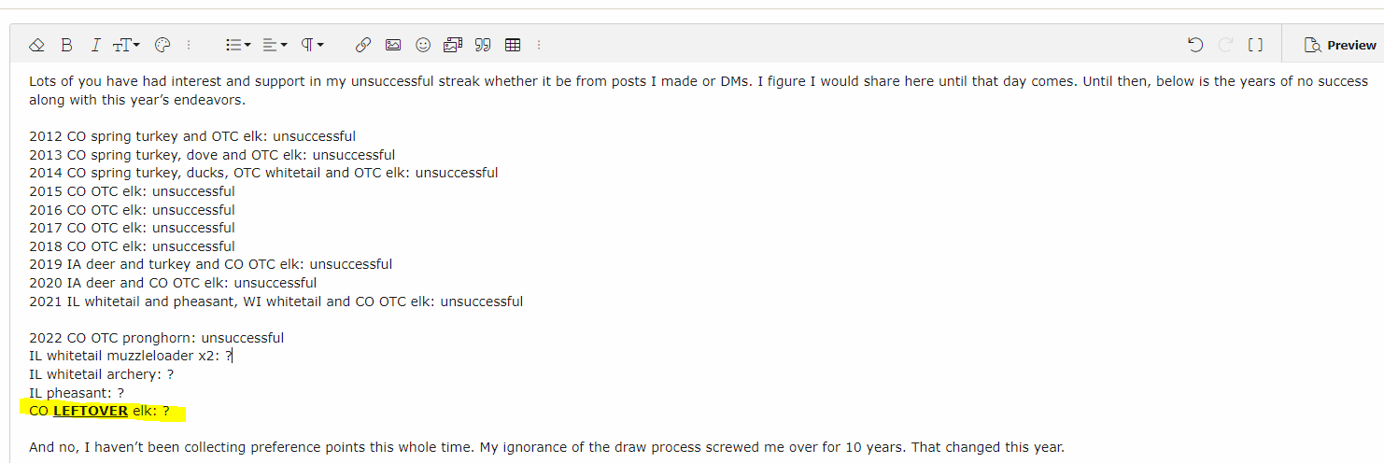The image size is (1384, 463).
Task: Show more text formatting options
Action: pos(189,45)
